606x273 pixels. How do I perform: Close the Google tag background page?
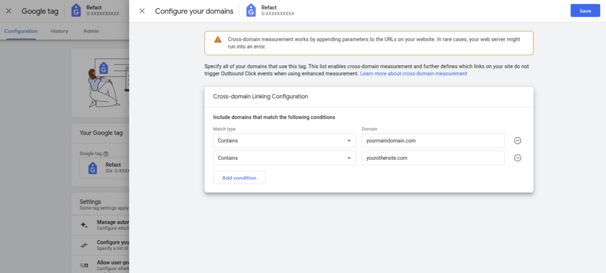click(x=8, y=11)
